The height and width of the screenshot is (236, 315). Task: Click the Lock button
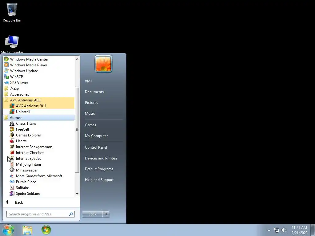pos(92,214)
